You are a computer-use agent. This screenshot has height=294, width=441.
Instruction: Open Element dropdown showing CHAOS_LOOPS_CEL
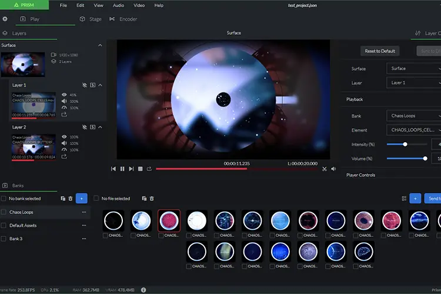[x=414, y=130]
